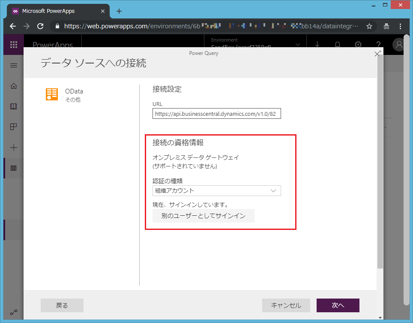Open the Data table icon in sidebar
Viewport: 413px width, 323px height.
tap(14, 168)
